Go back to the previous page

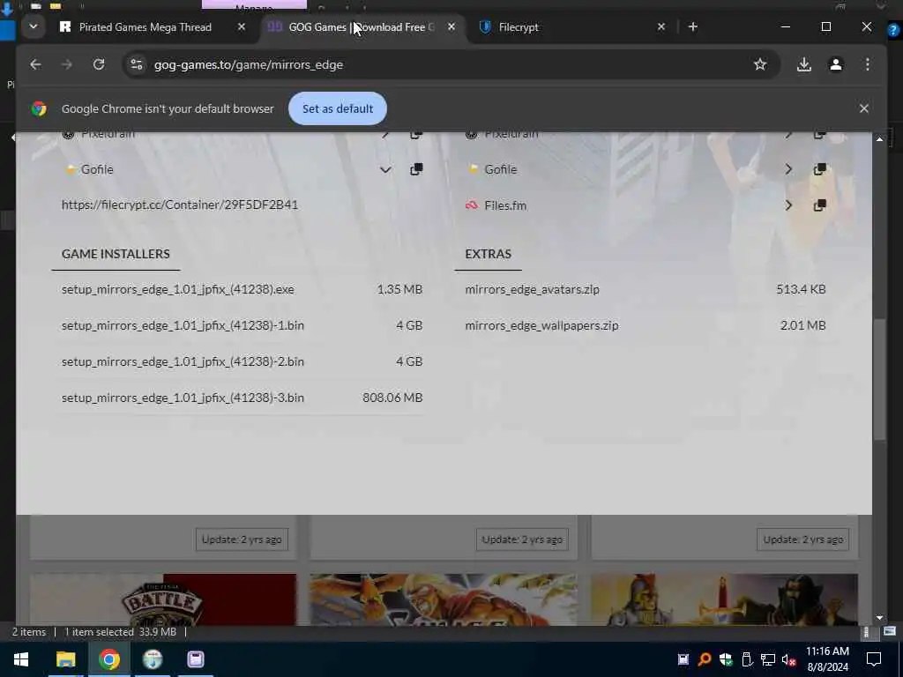[35, 64]
